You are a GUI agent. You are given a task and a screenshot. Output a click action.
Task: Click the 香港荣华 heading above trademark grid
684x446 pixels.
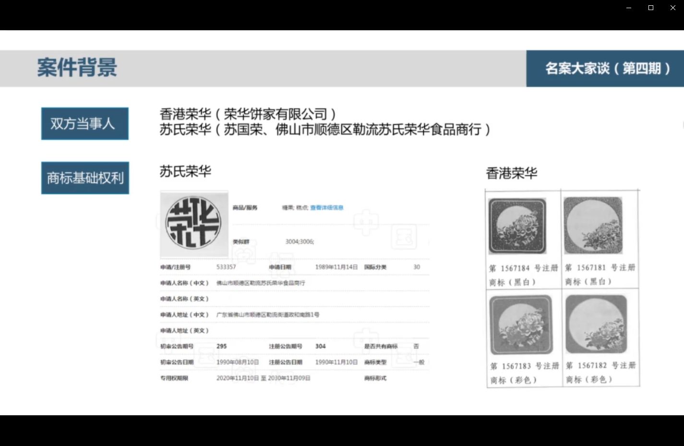point(512,173)
